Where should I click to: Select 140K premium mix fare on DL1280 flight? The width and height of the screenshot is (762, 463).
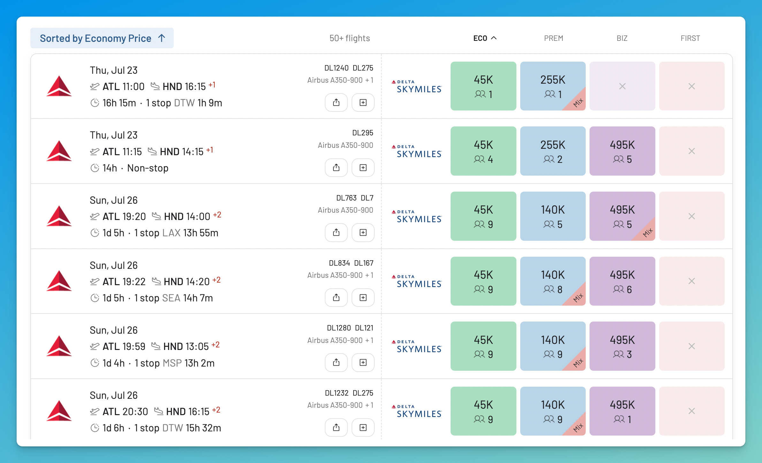pyautogui.click(x=553, y=346)
